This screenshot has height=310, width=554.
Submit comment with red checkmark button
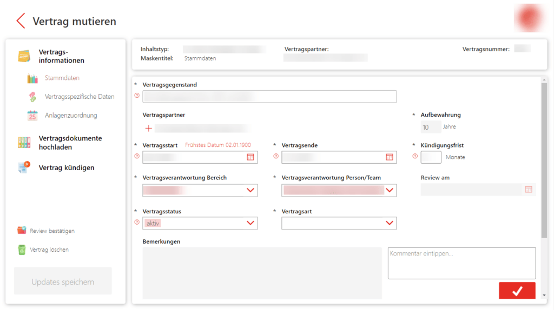point(517,291)
